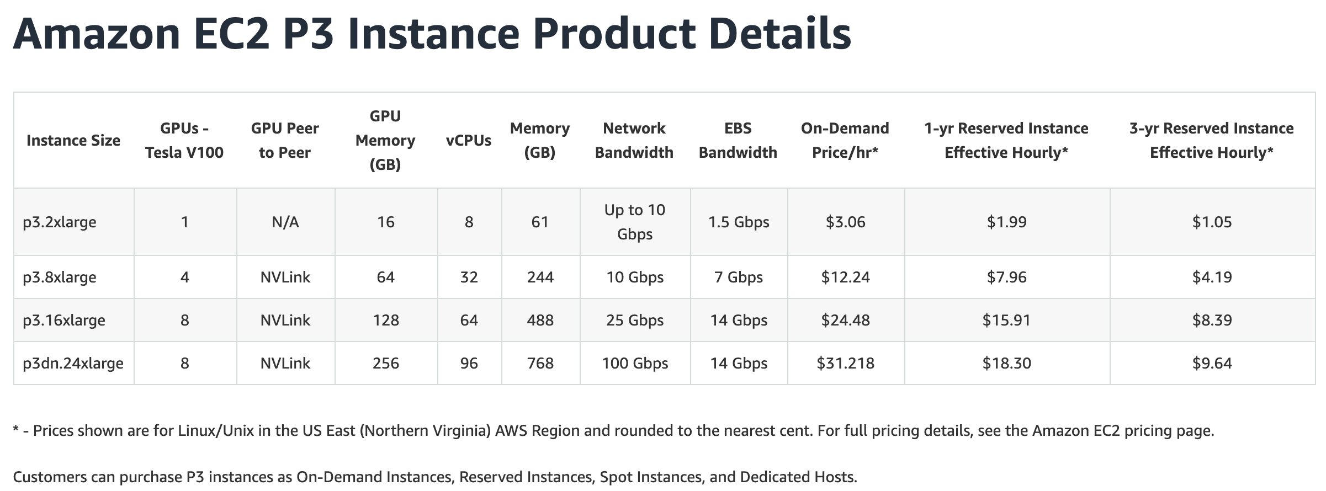Select the "100 Gbps" network bandwidth cell

tap(635, 363)
